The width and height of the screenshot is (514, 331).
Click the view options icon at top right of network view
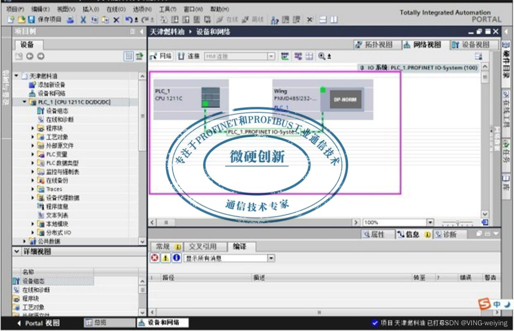click(479, 56)
